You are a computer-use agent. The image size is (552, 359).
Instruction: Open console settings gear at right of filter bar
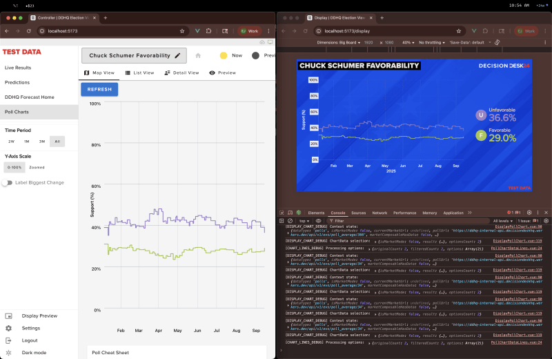(x=546, y=221)
